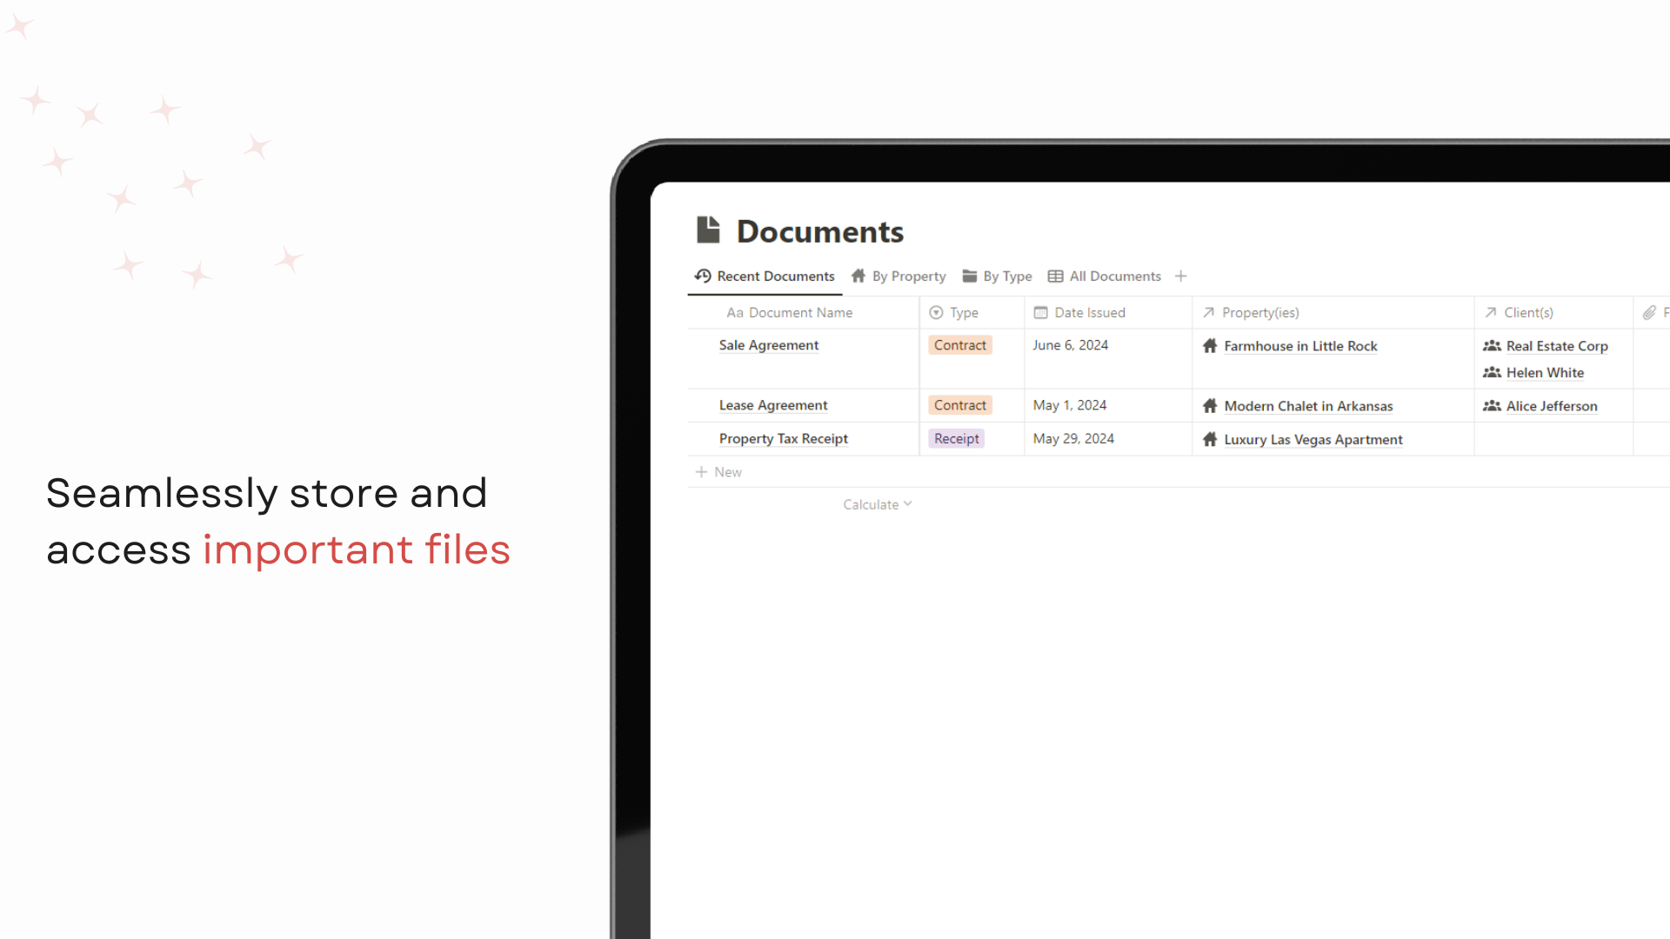Screen dimensions: 1670x939
Task: Click the empty Client(s) cell of Property Tax Receipt
Action: tap(1553, 439)
